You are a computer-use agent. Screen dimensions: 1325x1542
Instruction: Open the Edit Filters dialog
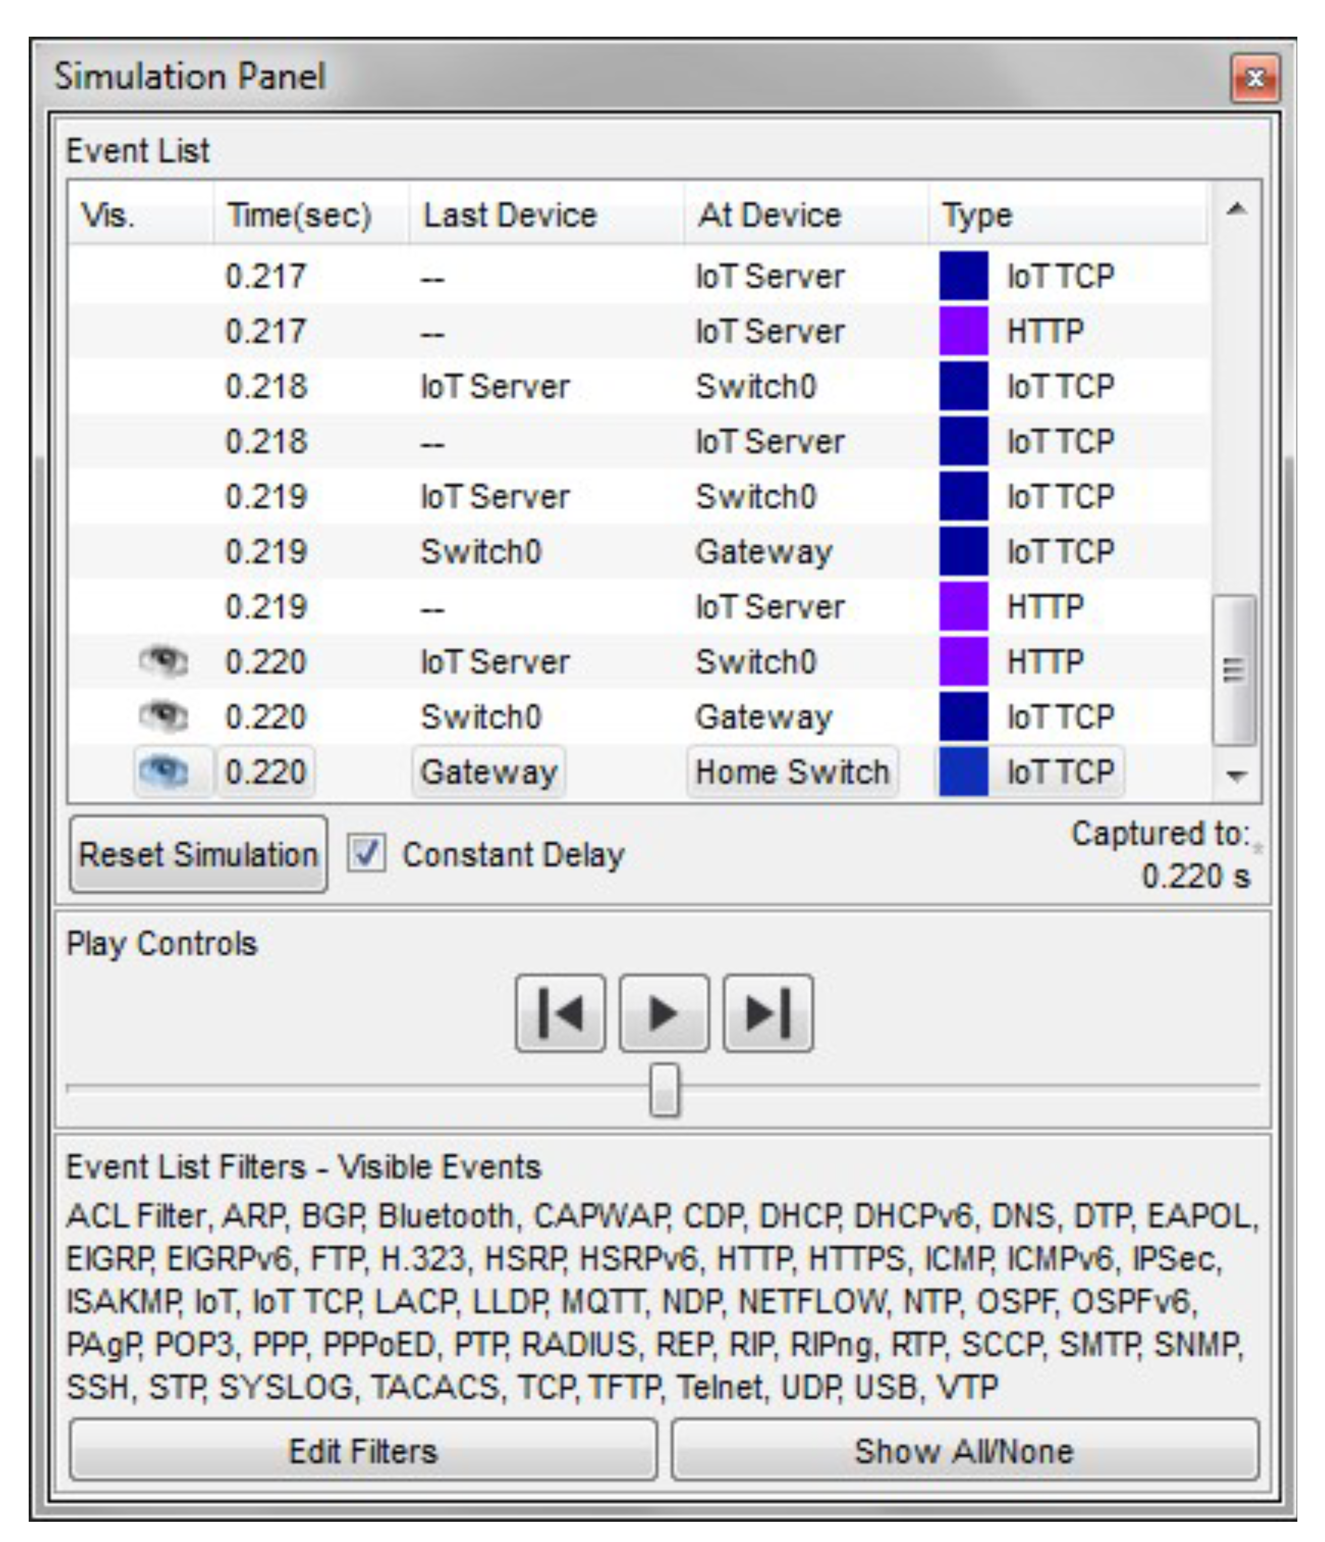pyautogui.click(x=362, y=1451)
